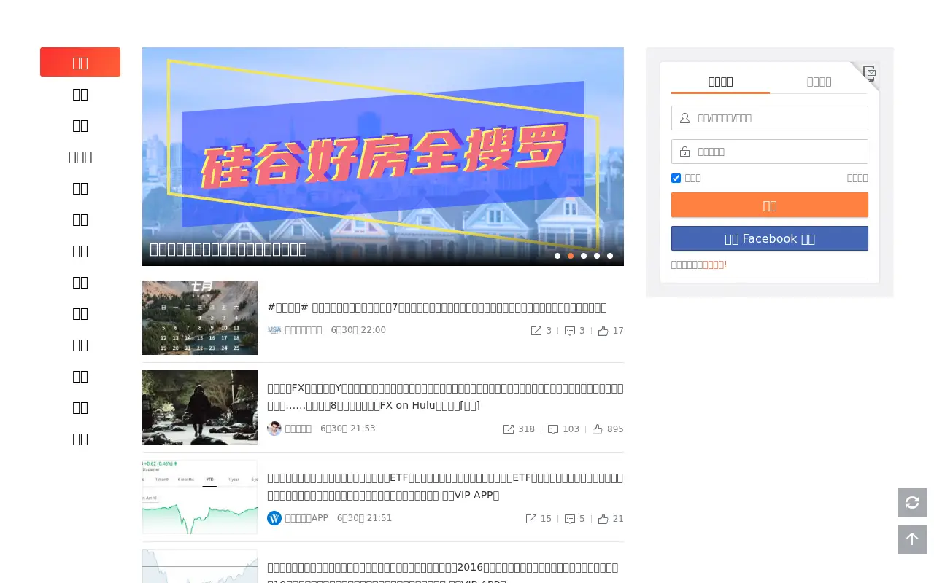
Task: Click the user silhouette icon in username field
Action: click(684, 118)
